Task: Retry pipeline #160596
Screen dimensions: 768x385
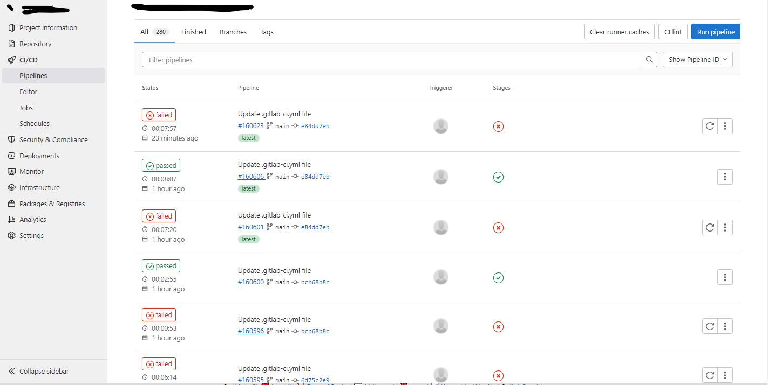Action: pos(710,326)
